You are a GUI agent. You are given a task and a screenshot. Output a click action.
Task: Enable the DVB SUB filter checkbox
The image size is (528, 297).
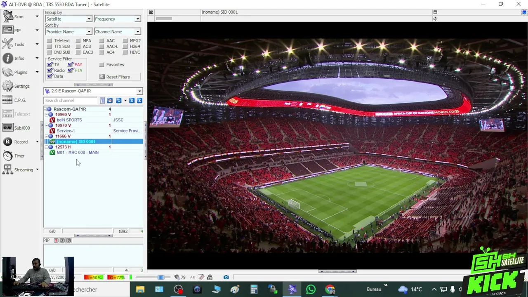(49, 52)
